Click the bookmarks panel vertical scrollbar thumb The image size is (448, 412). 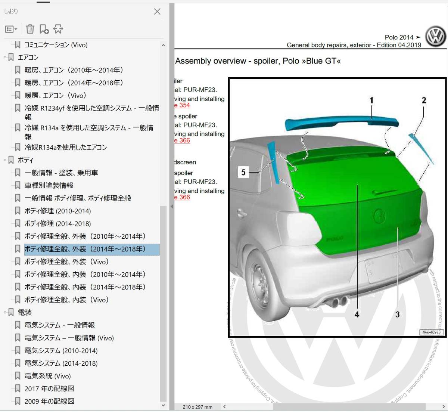tap(163, 303)
